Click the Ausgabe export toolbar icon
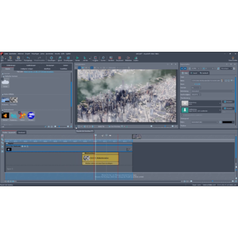 (95, 59)
